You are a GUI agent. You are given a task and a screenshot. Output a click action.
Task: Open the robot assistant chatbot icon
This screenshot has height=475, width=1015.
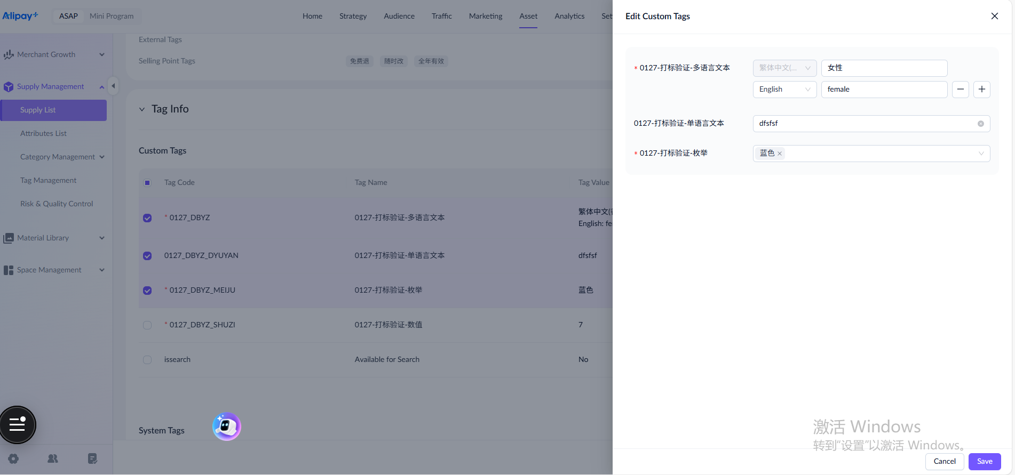coord(227,426)
